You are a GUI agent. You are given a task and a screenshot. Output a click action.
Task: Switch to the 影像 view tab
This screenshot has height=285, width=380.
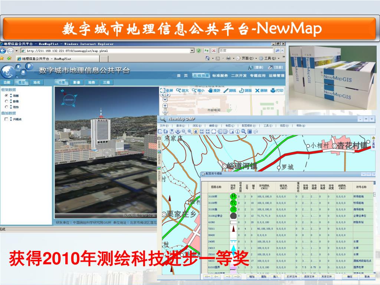click(76, 82)
